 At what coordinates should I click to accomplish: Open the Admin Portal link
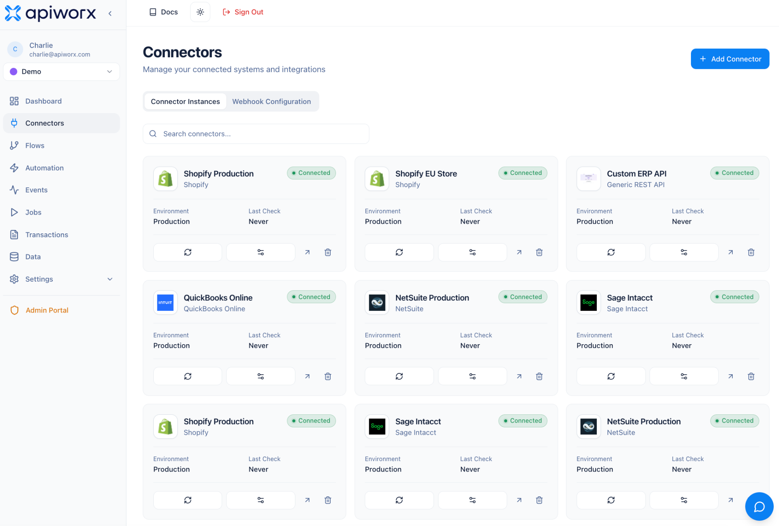[x=47, y=310]
